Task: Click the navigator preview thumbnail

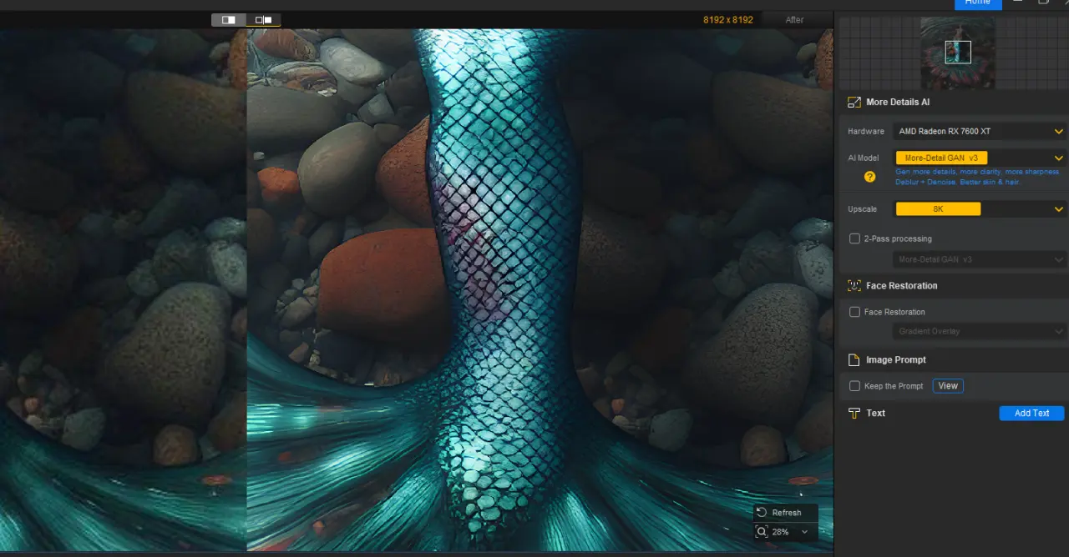Action: pyautogui.click(x=957, y=53)
